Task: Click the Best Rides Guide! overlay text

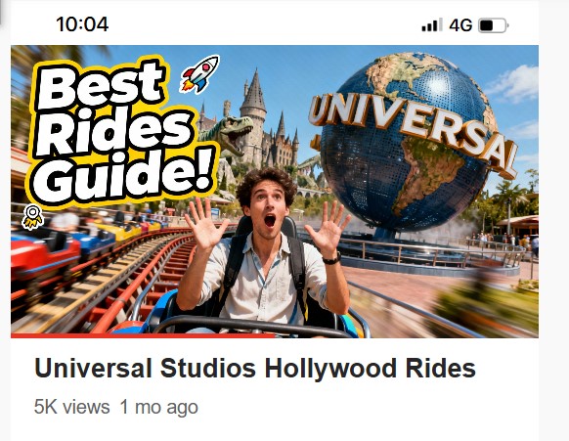Action: (122, 131)
